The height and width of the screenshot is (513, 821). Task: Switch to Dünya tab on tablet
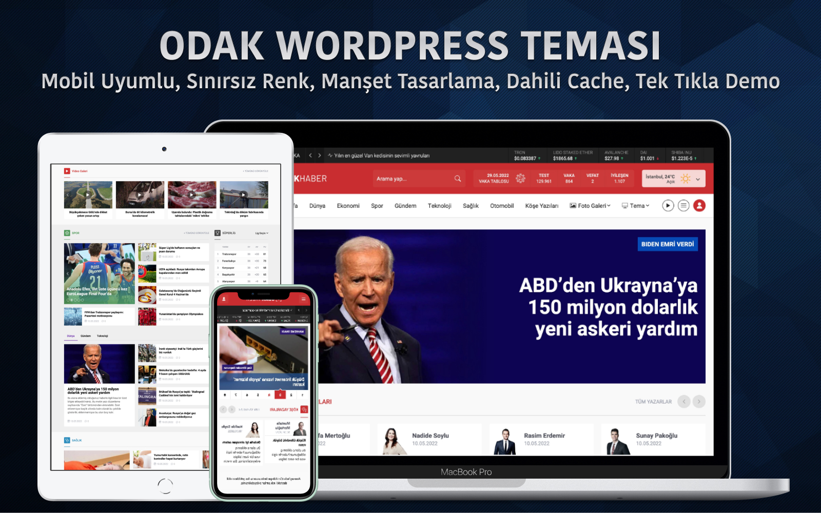pyautogui.click(x=71, y=336)
